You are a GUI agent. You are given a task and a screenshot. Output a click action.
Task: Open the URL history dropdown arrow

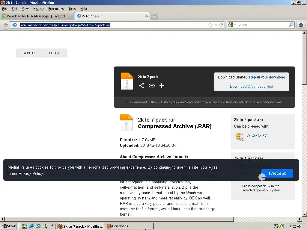pyautogui.click(x=216, y=25)
